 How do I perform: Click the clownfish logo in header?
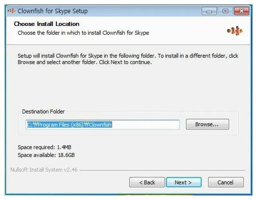[235, 31]
